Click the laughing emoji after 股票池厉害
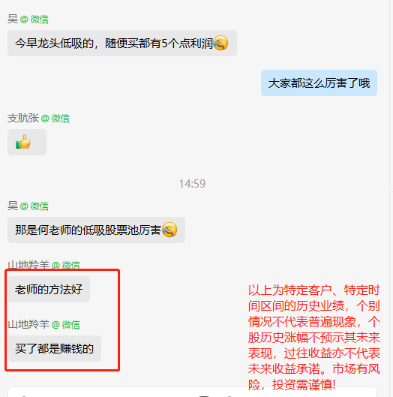This screenshot has height=397, width=393. 169,230
